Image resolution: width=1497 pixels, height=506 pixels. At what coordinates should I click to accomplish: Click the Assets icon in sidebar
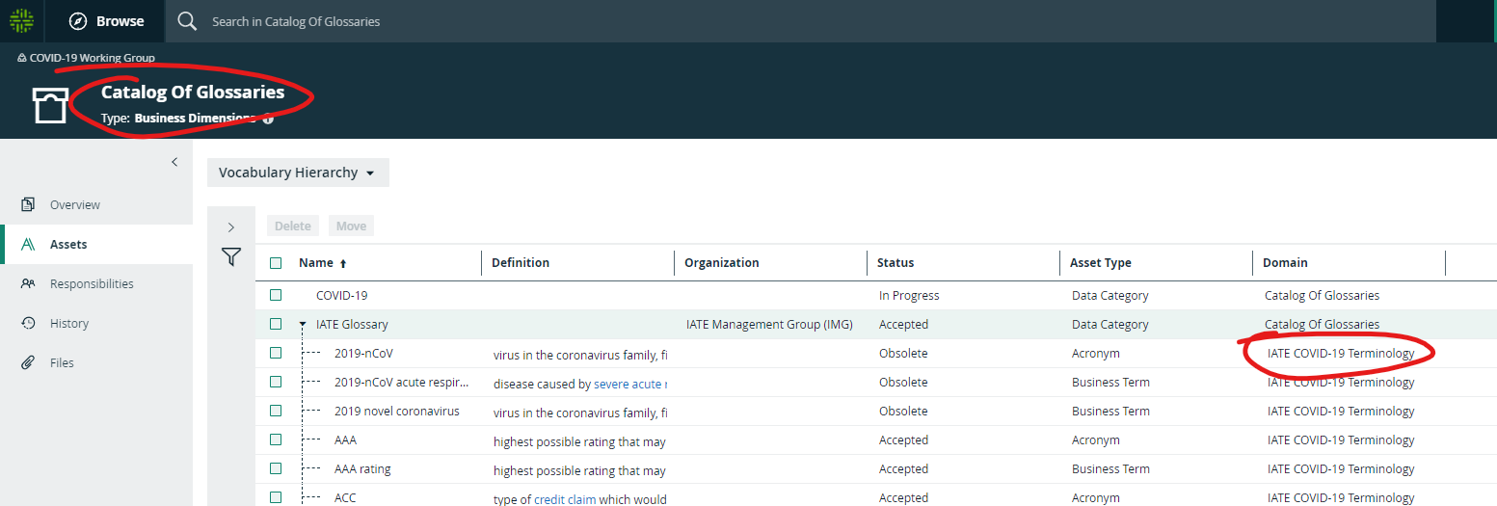pyautogui.click(x=28, y=244)
